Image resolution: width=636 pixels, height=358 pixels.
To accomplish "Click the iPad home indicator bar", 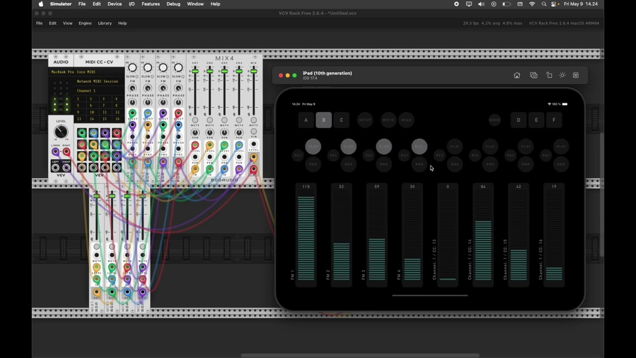I will pos(430,295).
